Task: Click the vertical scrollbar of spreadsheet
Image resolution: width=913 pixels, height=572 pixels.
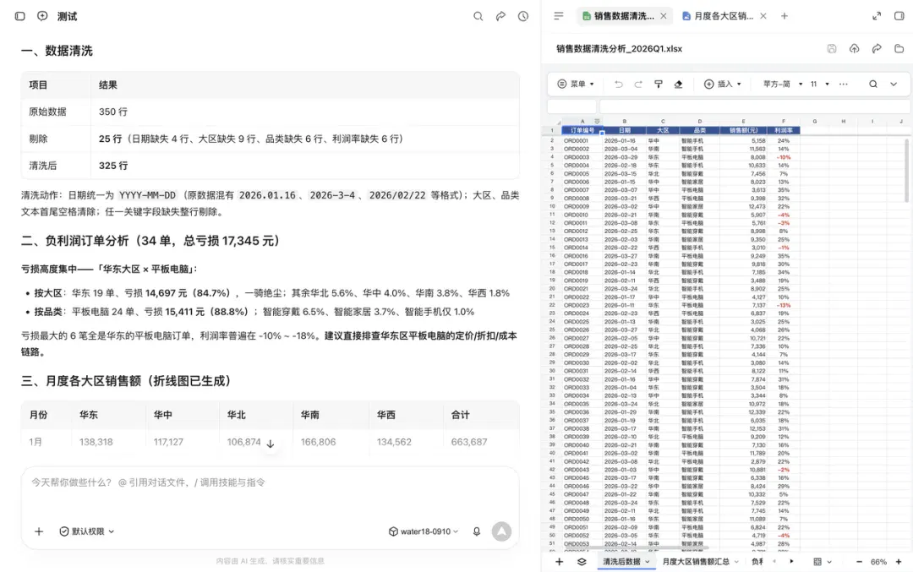Action: (906, 171)
